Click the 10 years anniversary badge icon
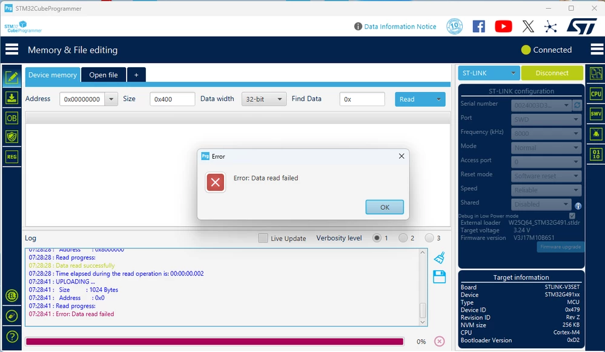Viewport: 605px width, 352px height. 455,26
